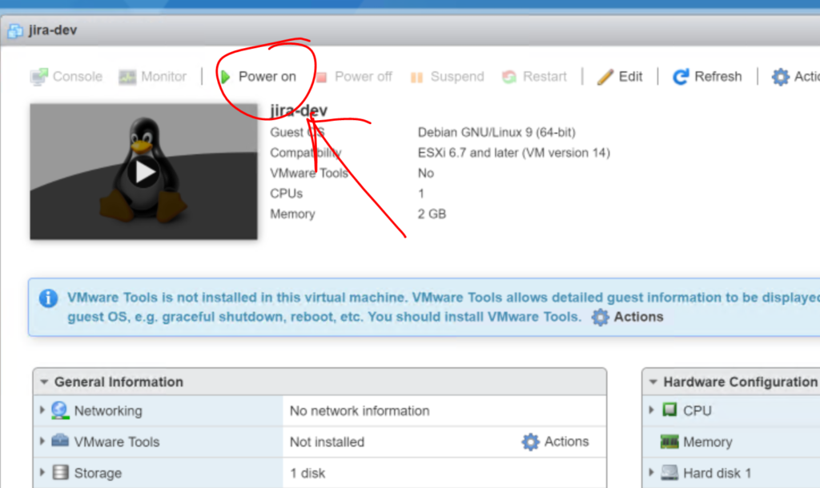
Task: Click the 'Not installed' VMware Tools status
Action: [x=327, y=442]
